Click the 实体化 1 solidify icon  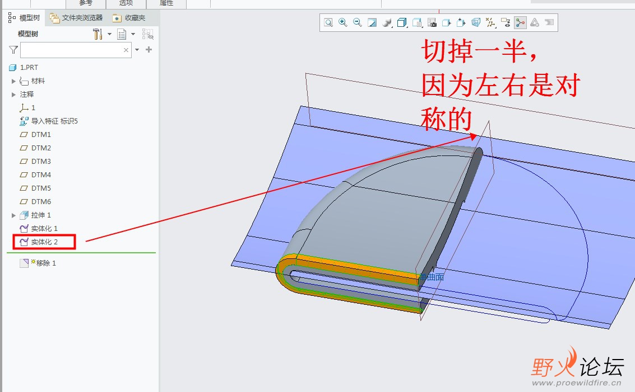[24, 228]
